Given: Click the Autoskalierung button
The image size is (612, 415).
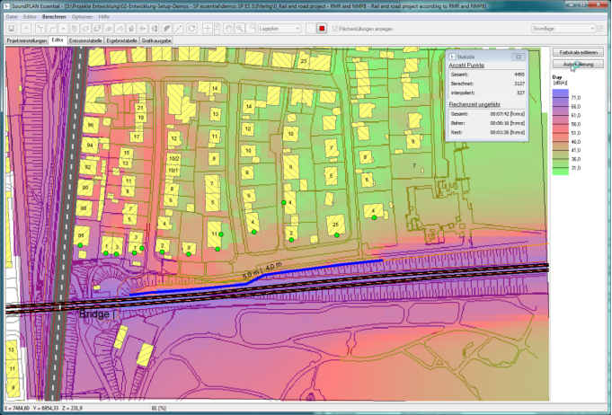Looking at the screenshot, I should click(x=578, y=65).
